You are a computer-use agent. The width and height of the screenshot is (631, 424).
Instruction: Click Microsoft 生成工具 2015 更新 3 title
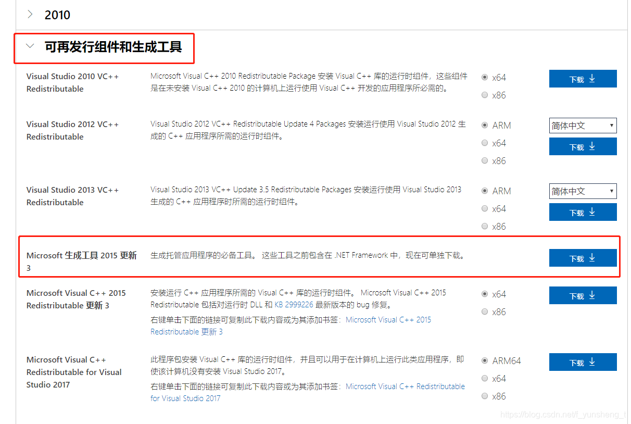[x=82, y=261]
